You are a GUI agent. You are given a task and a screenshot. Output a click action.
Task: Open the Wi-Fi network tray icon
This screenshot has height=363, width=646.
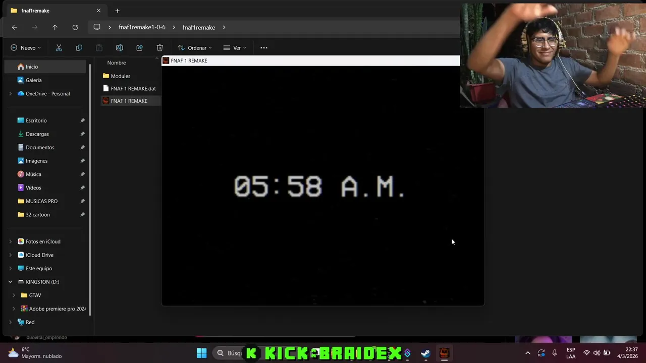point(586,353)
